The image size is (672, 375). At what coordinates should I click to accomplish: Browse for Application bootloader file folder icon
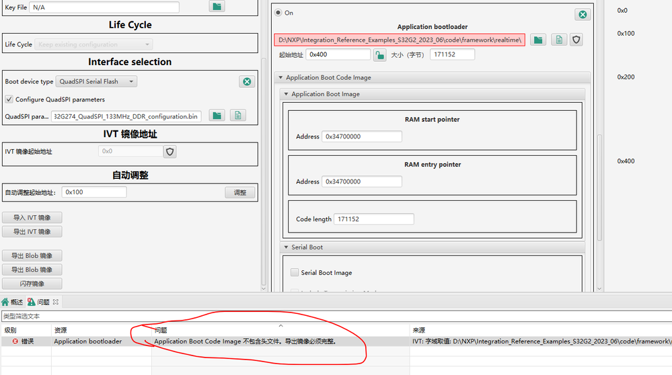pos(538,40)
